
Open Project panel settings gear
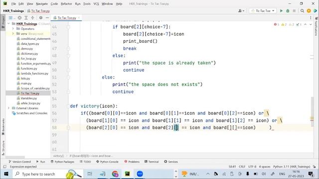[x=41, y=18]
